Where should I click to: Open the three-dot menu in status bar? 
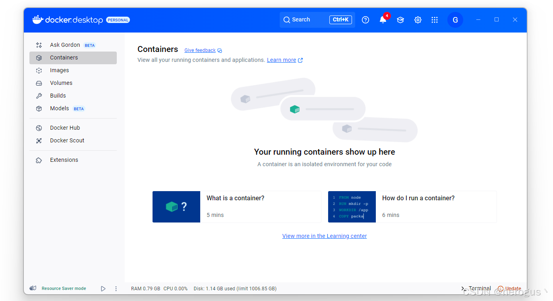116,289
